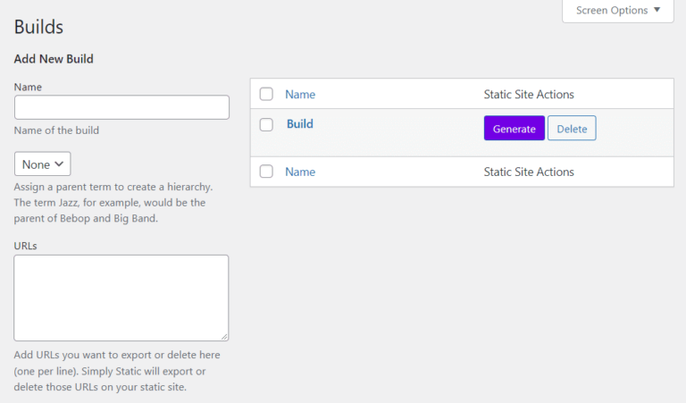
Task: Sort by the Name column in the table header
Action: [300, 94]
